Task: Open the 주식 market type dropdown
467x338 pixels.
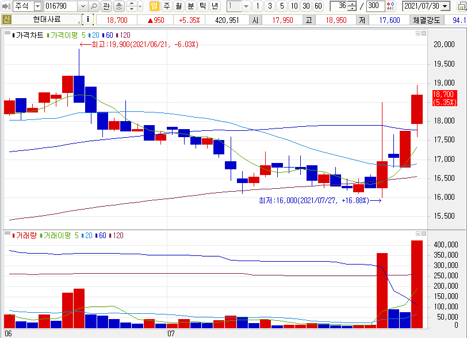Action: (38, 6)
